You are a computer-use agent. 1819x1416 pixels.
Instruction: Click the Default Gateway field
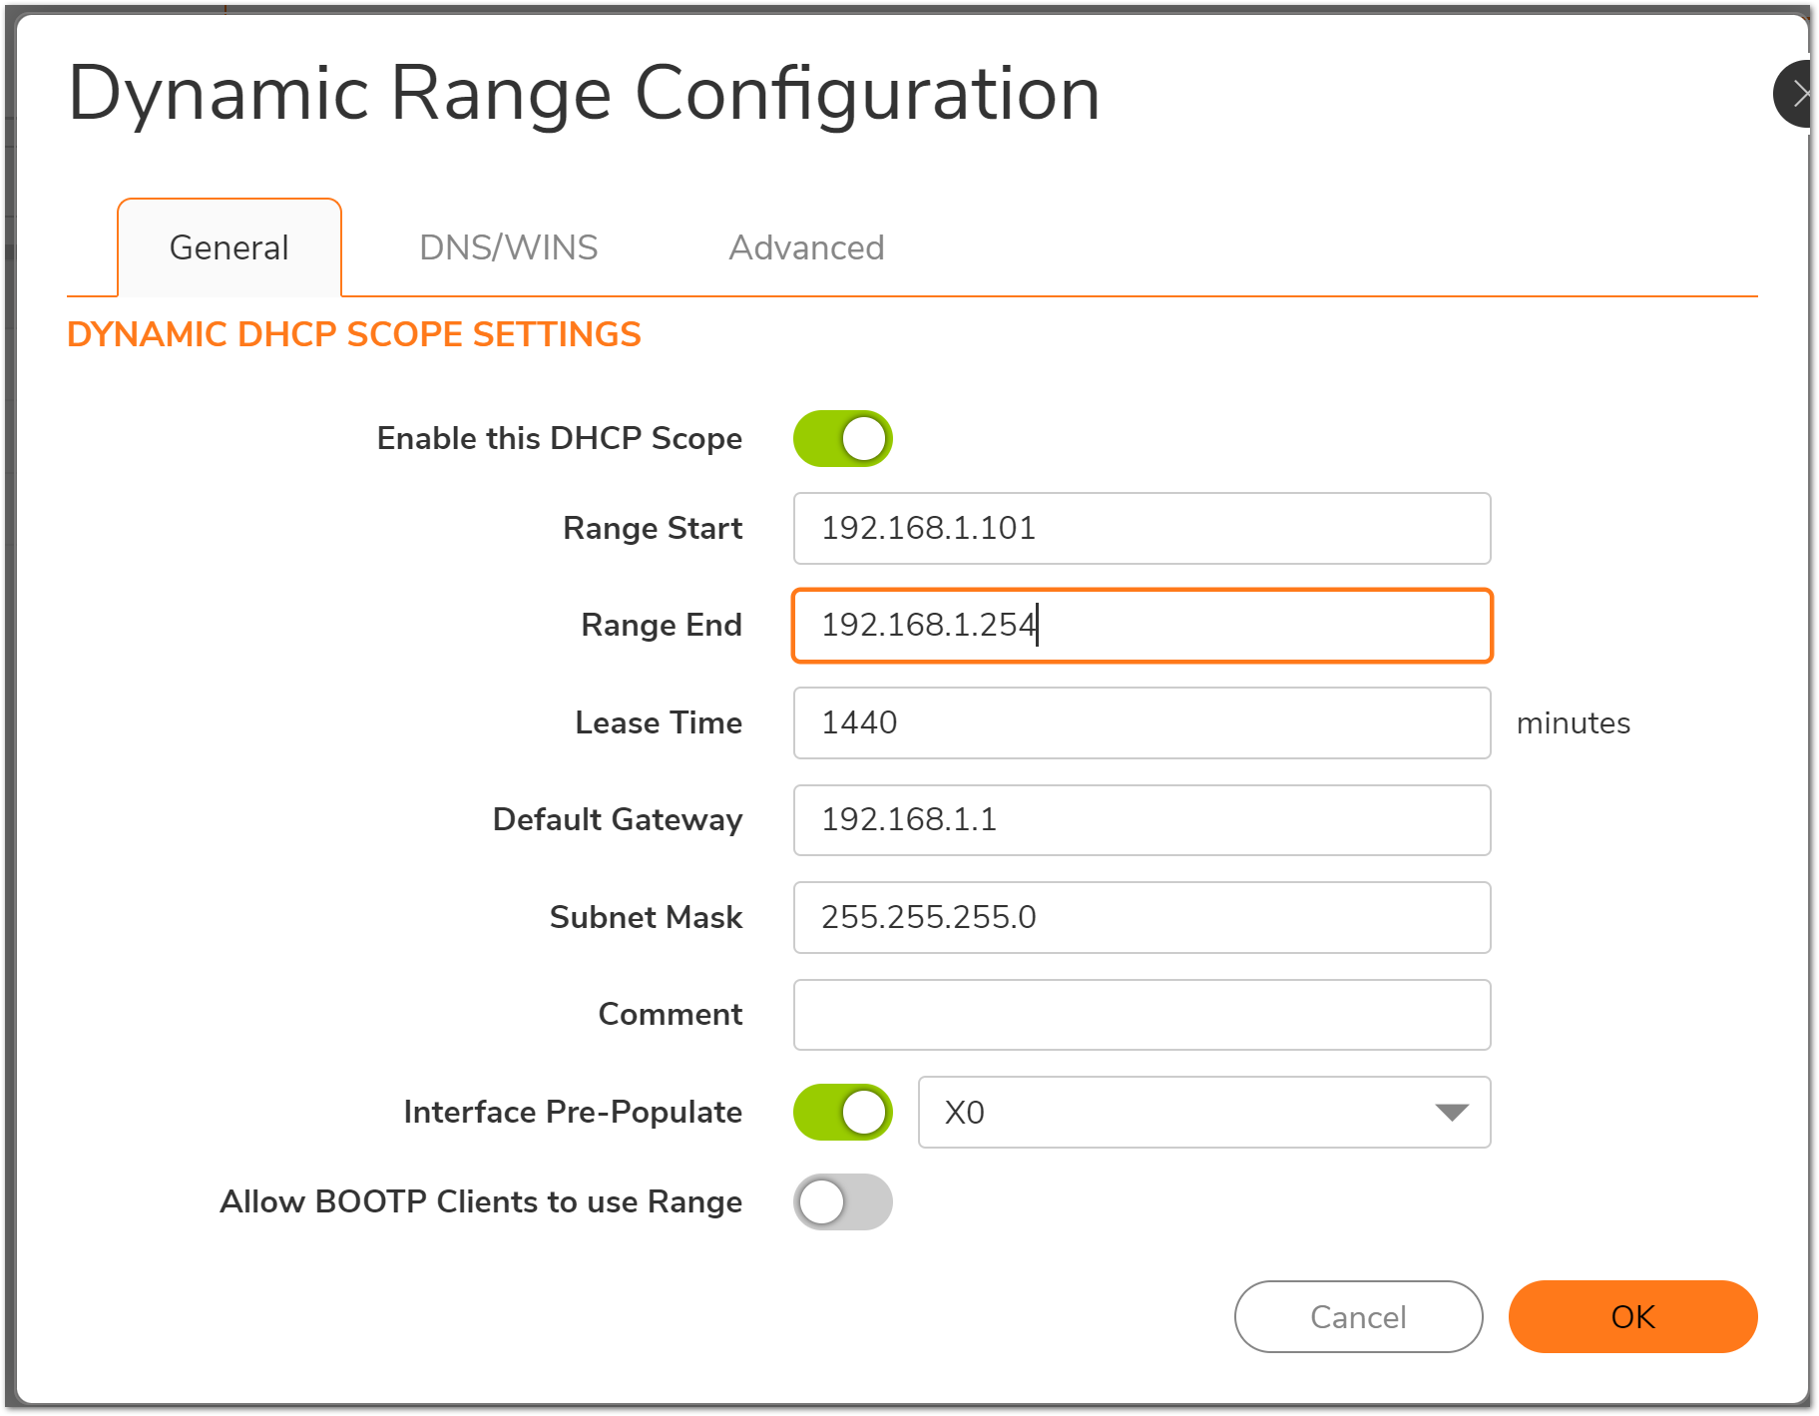(x=1141, y=820)
